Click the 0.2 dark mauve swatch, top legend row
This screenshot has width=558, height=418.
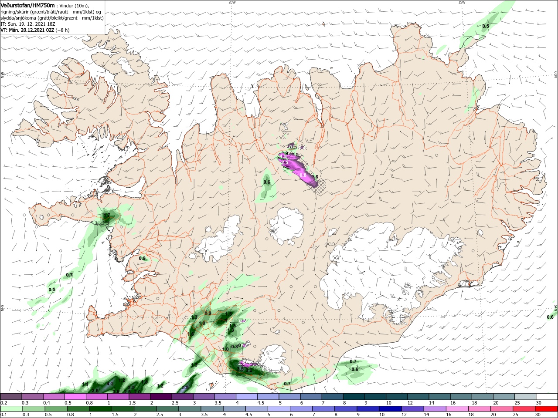point(11,397)
